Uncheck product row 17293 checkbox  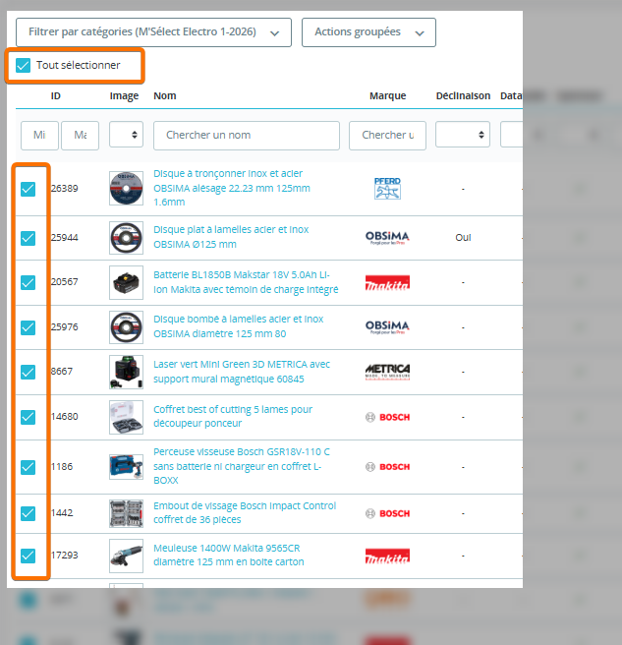click(28, 556)
